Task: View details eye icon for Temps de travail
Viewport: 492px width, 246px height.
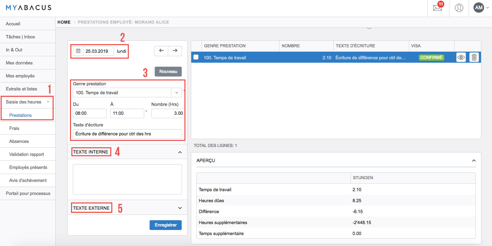Action: (x=461, y=58)
